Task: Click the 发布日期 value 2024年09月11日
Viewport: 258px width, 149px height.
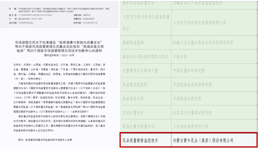Action: point(90,23)
